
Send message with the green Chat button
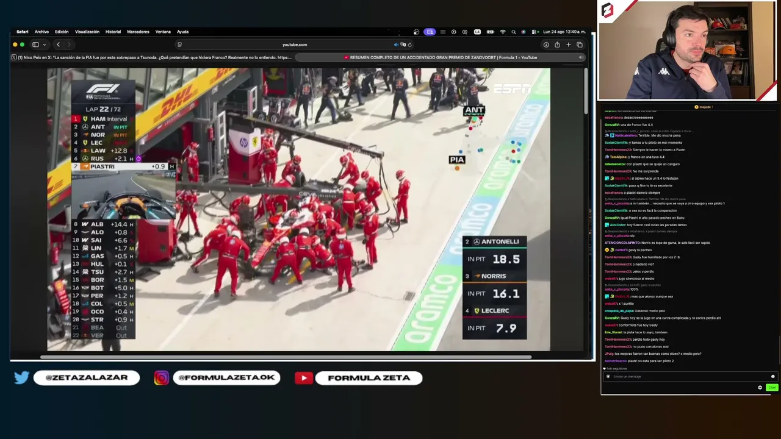tap(771, 387)
